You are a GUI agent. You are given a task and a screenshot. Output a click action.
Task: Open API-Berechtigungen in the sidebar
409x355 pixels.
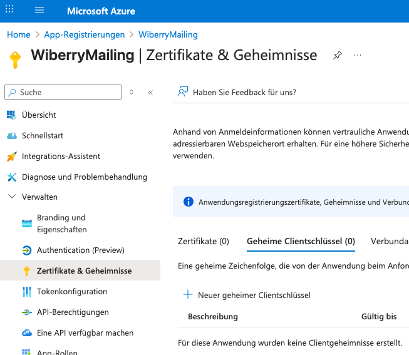(x=73, y=312)
